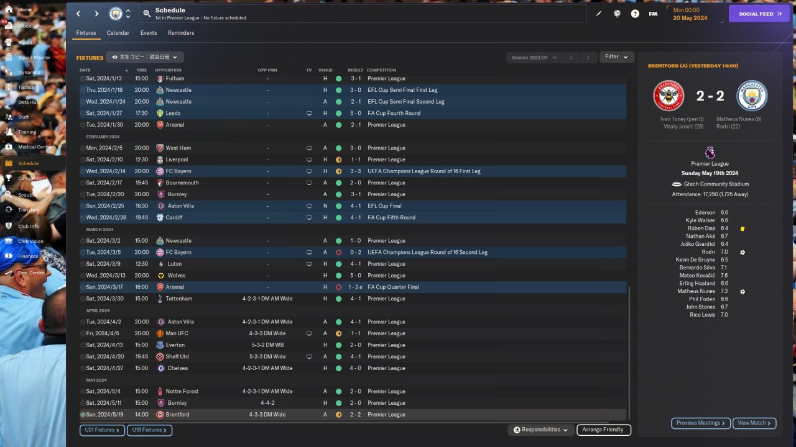Select the Schedule calendar icon in sidebar

[9, 163]
